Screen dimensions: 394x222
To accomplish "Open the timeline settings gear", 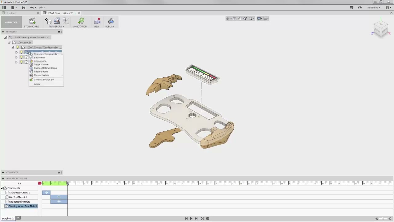I will (x=208, y=218).
